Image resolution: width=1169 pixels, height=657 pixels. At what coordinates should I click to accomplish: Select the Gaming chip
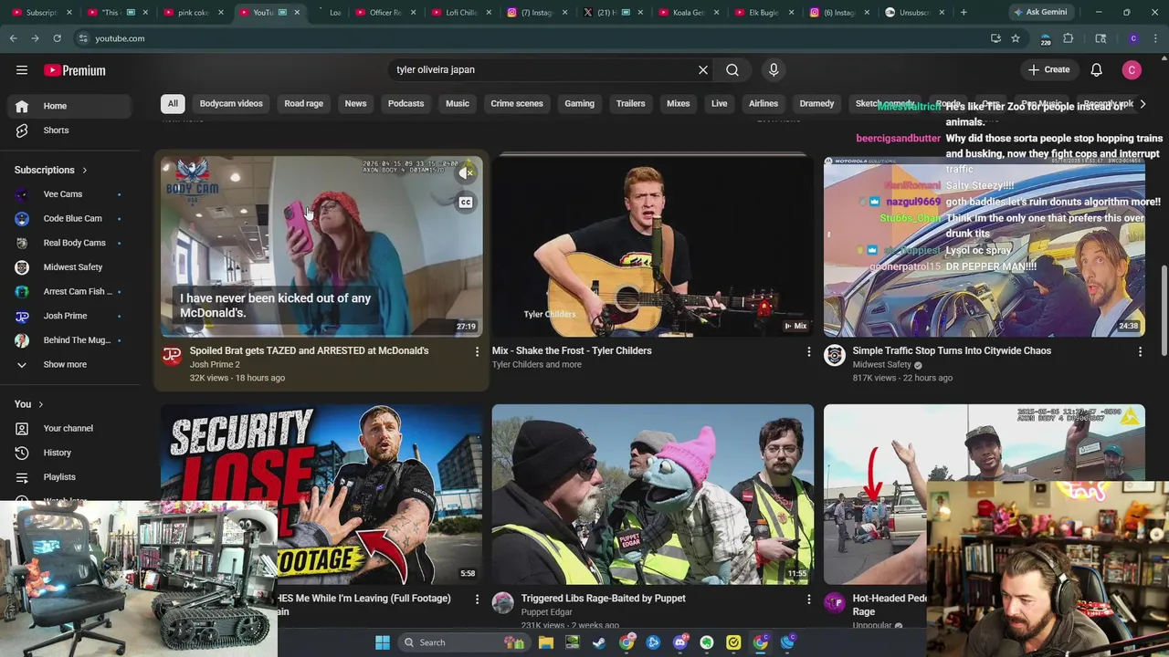tap(579, 103)
